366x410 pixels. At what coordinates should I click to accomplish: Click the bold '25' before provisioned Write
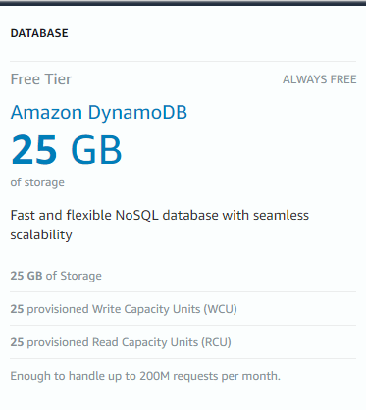click(17, 309)
